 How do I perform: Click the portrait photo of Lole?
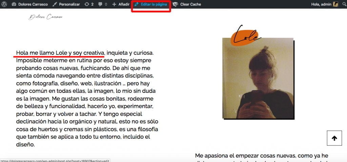click(258, 78)
